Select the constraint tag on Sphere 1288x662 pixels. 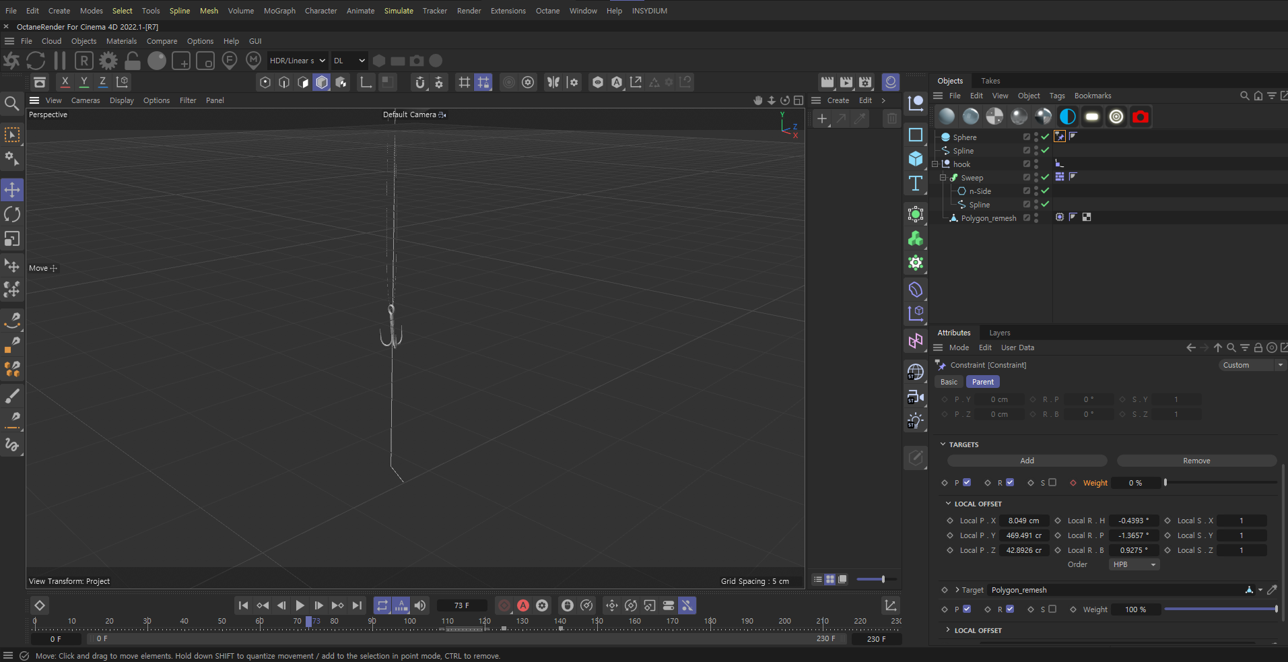(x=1060, y=137)
